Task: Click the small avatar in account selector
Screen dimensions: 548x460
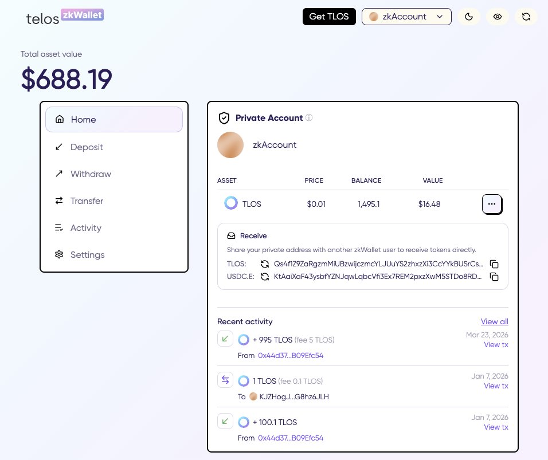Action: pyautogui.click(x=374, y=17)
